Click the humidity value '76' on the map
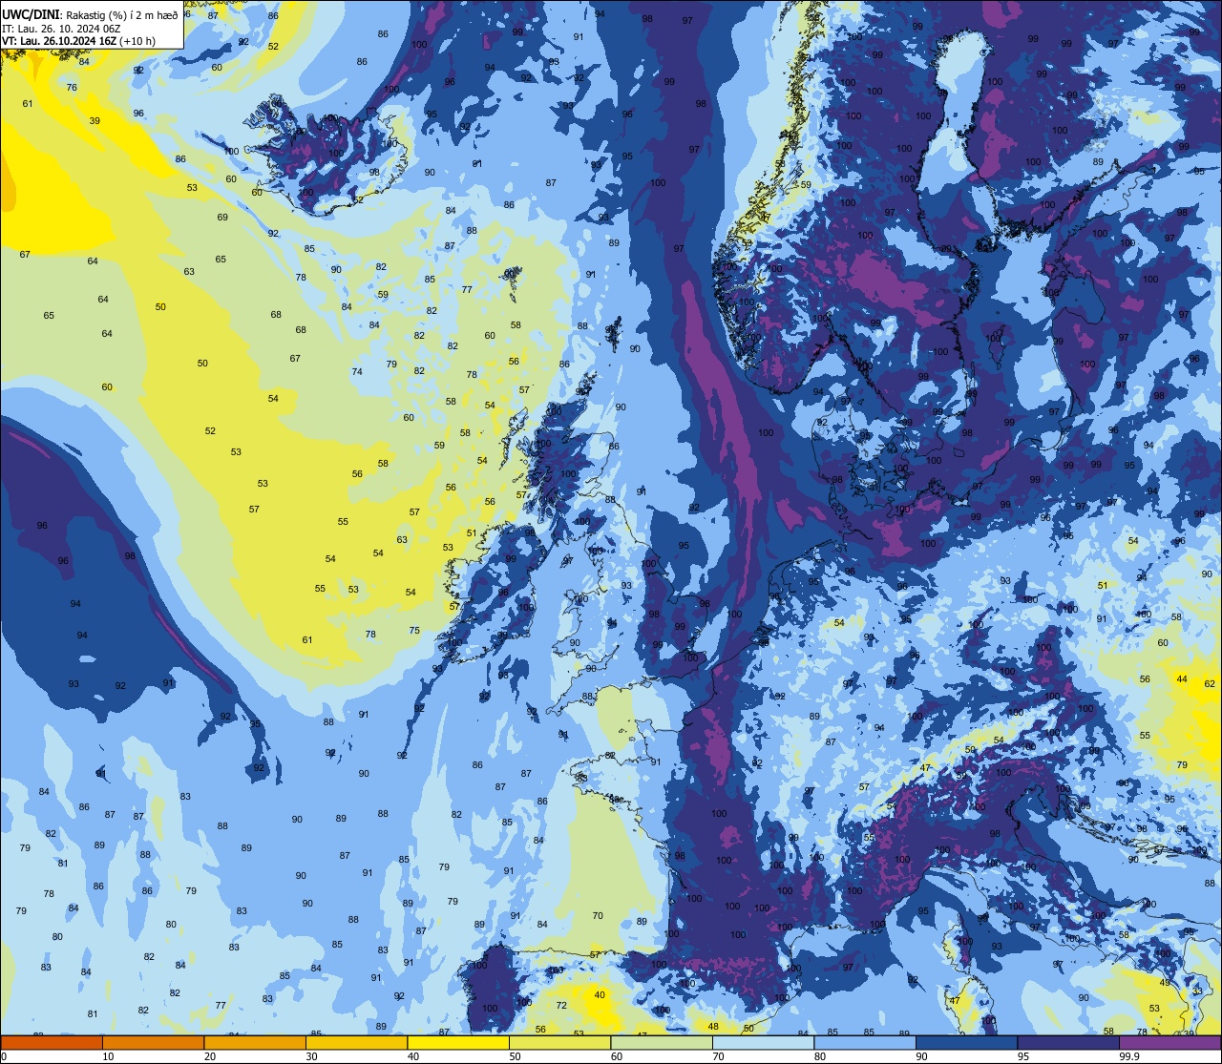The image size is (1222, 1064). pyautogui.click(x=72, y=88)
